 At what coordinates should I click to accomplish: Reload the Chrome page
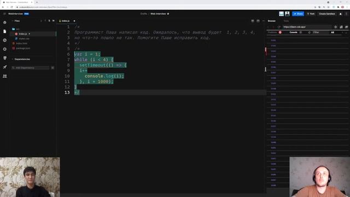pos(12,7)
